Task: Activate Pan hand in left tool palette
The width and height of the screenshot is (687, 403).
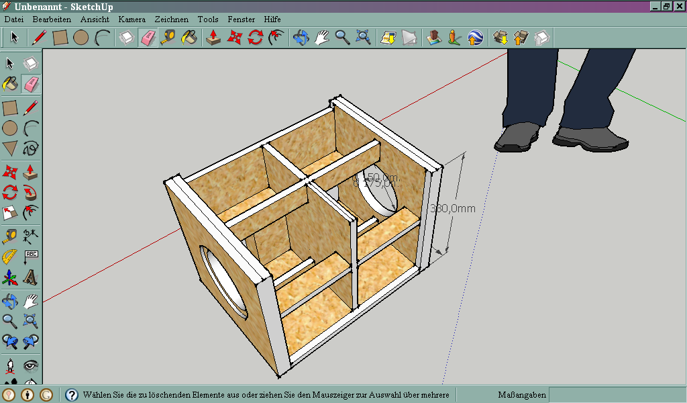Action: tap(31, 302)
